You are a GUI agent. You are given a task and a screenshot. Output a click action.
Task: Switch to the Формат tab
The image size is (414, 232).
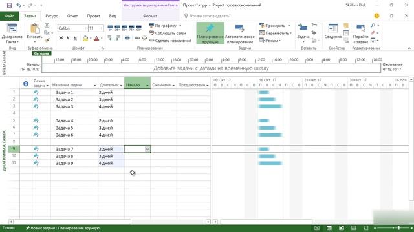coord(150,16)
